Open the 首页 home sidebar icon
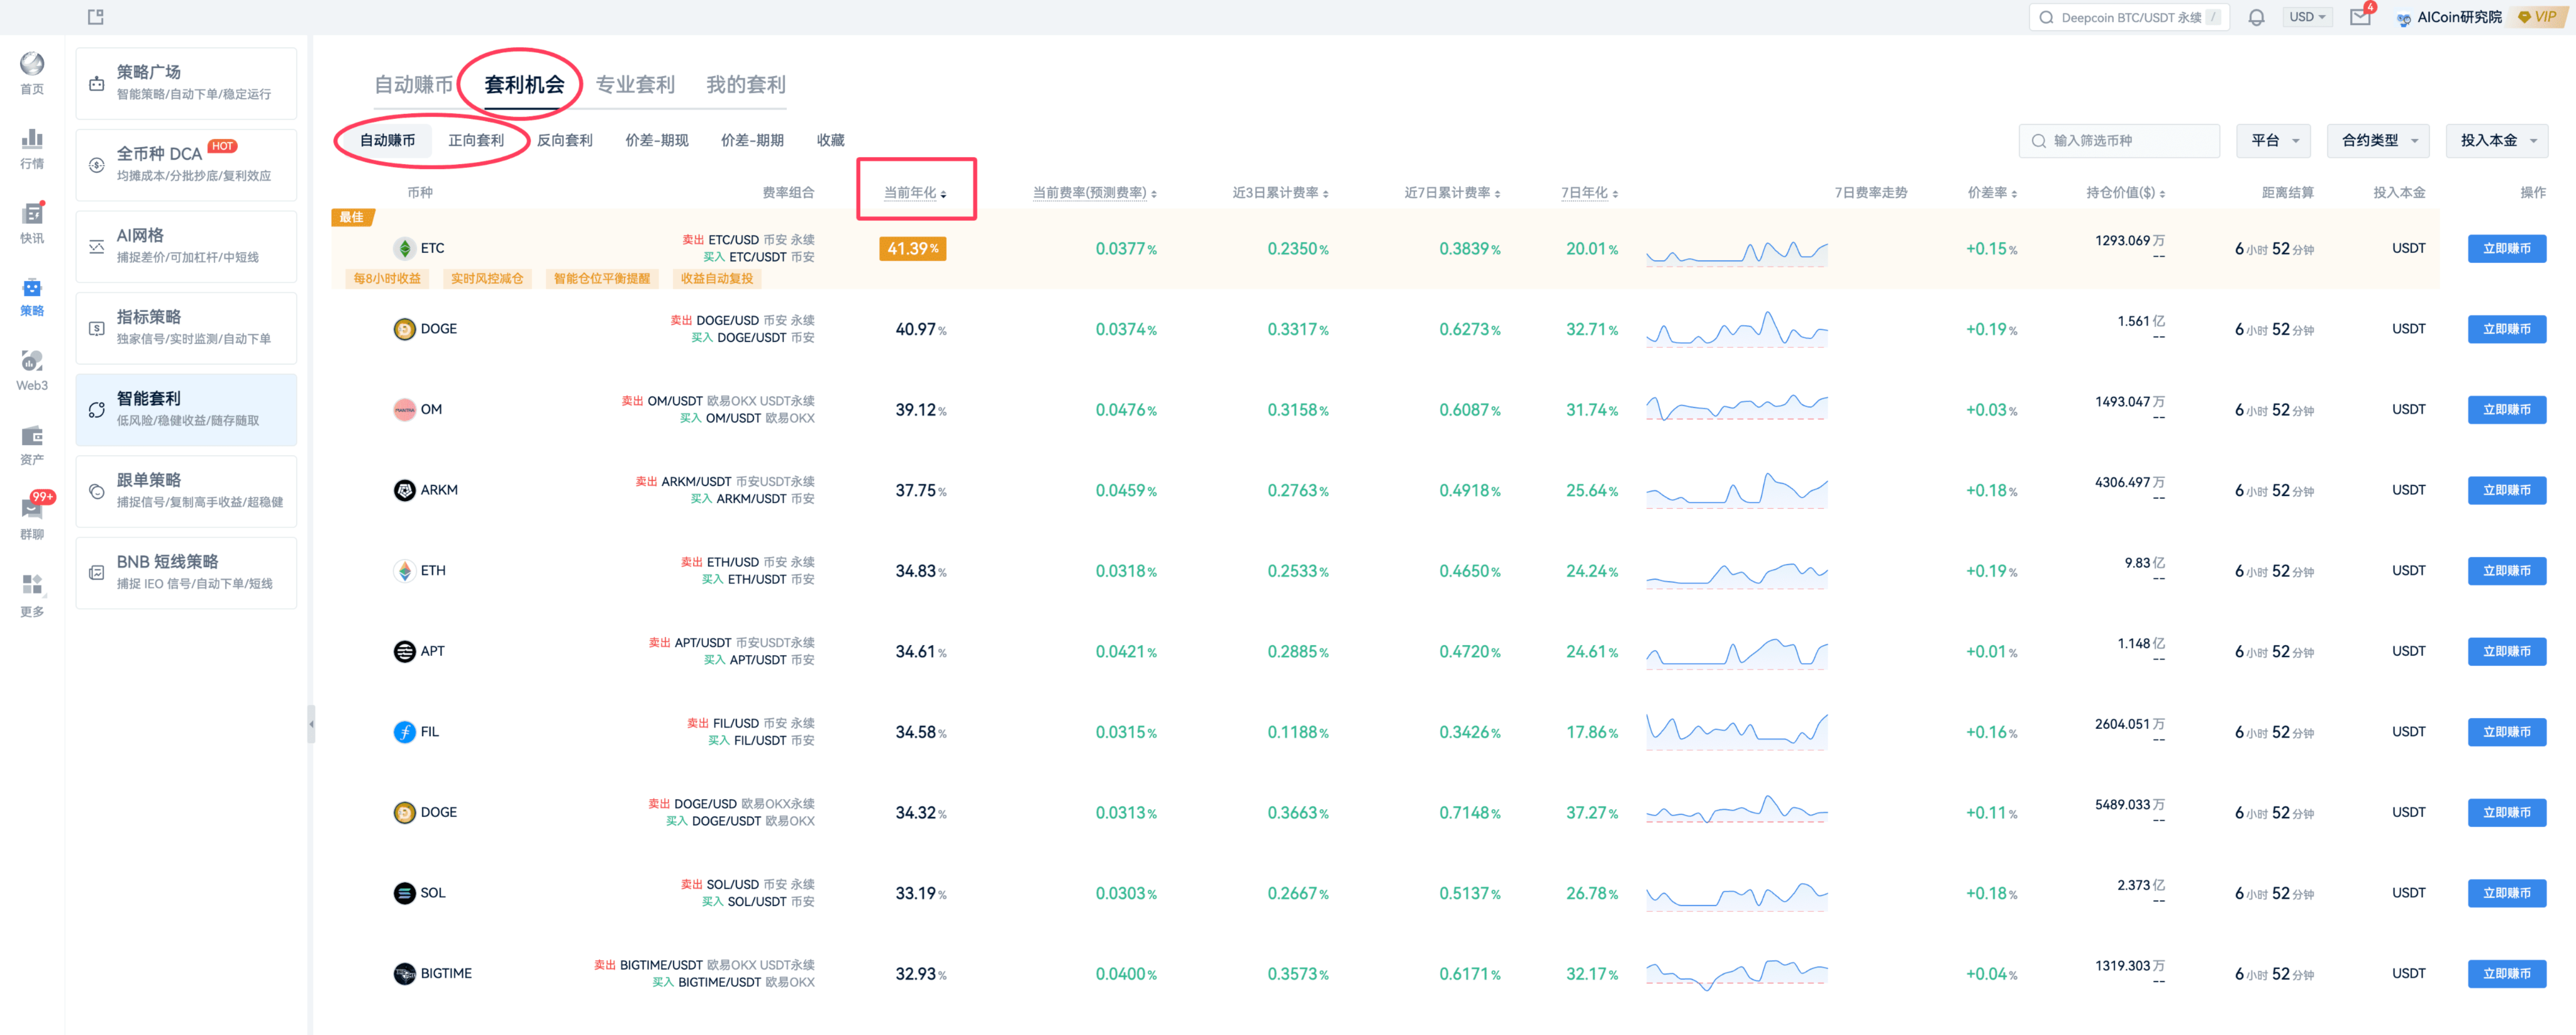 point(32,72)
